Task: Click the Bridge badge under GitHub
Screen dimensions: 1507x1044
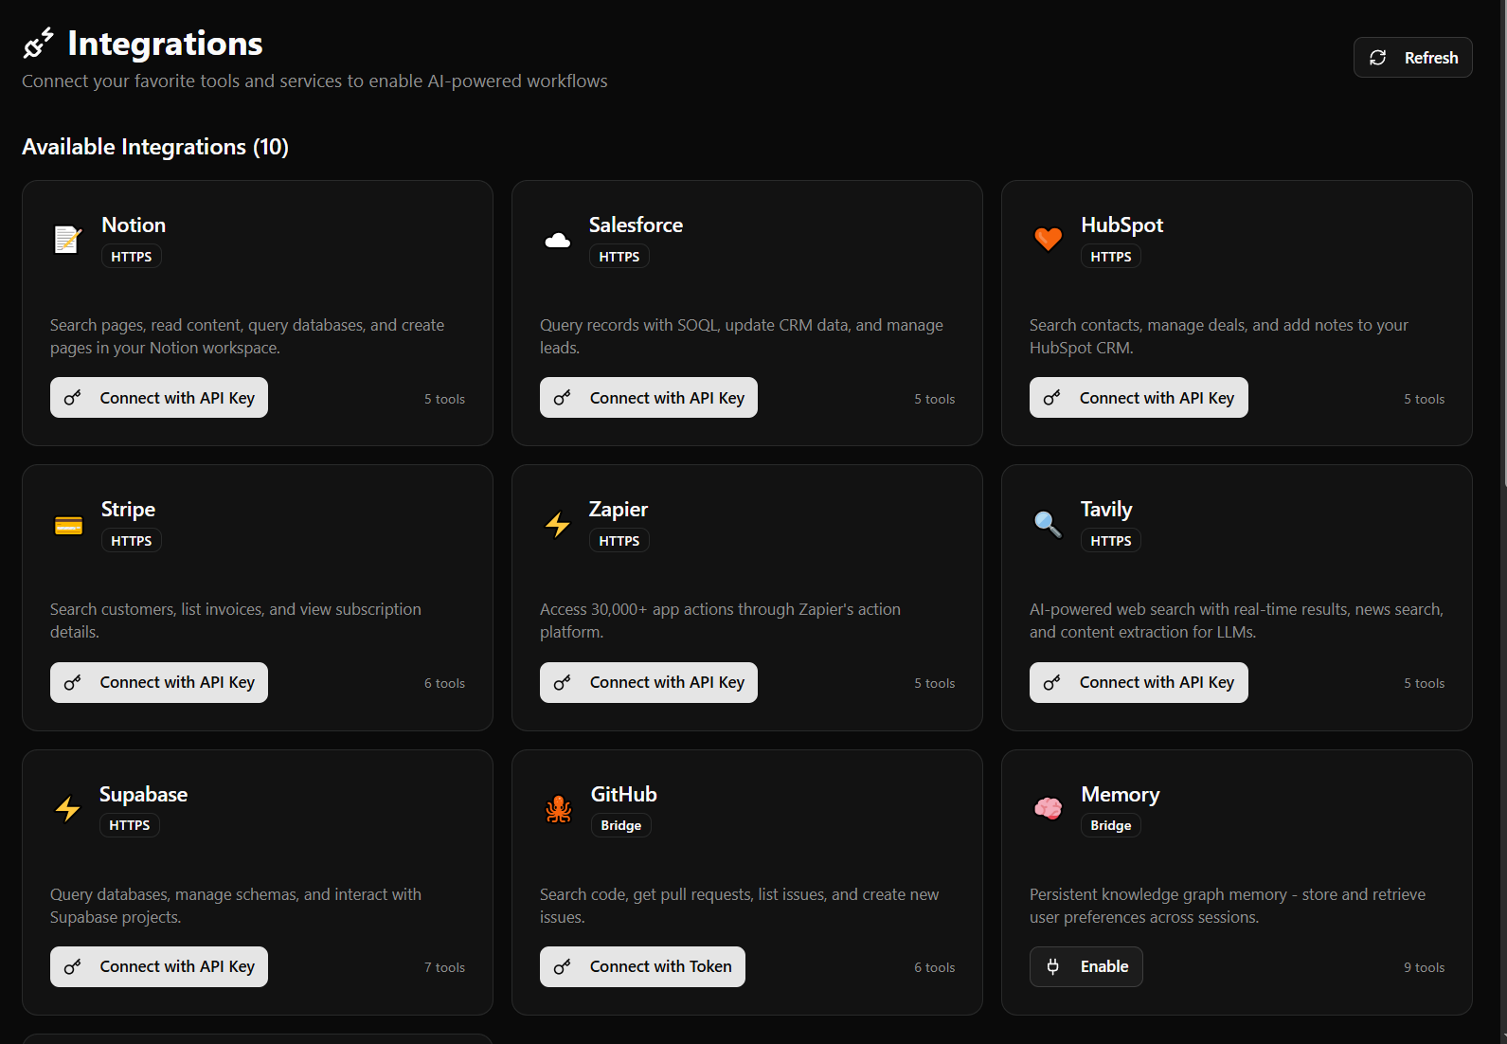Action: [621, 825]
